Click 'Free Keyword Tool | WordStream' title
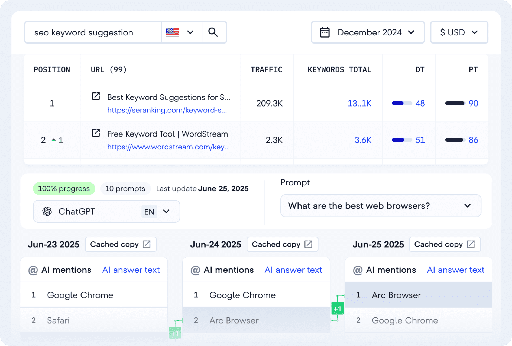This screenshot has width=512, height=346. 168,134
